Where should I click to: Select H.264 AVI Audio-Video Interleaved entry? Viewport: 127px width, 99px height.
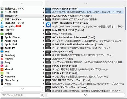[85, 46]
